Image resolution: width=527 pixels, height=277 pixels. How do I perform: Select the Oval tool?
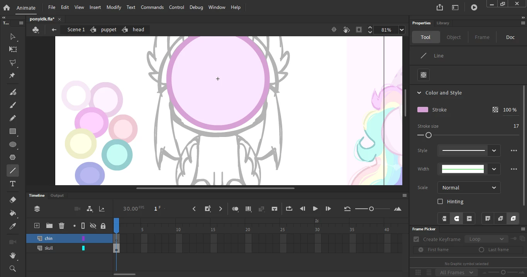[x=13, y=145]
